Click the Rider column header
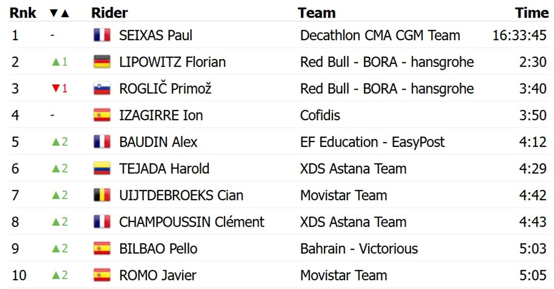The width and height of the screenshot is (554, 289). click(x=109, y=13)
